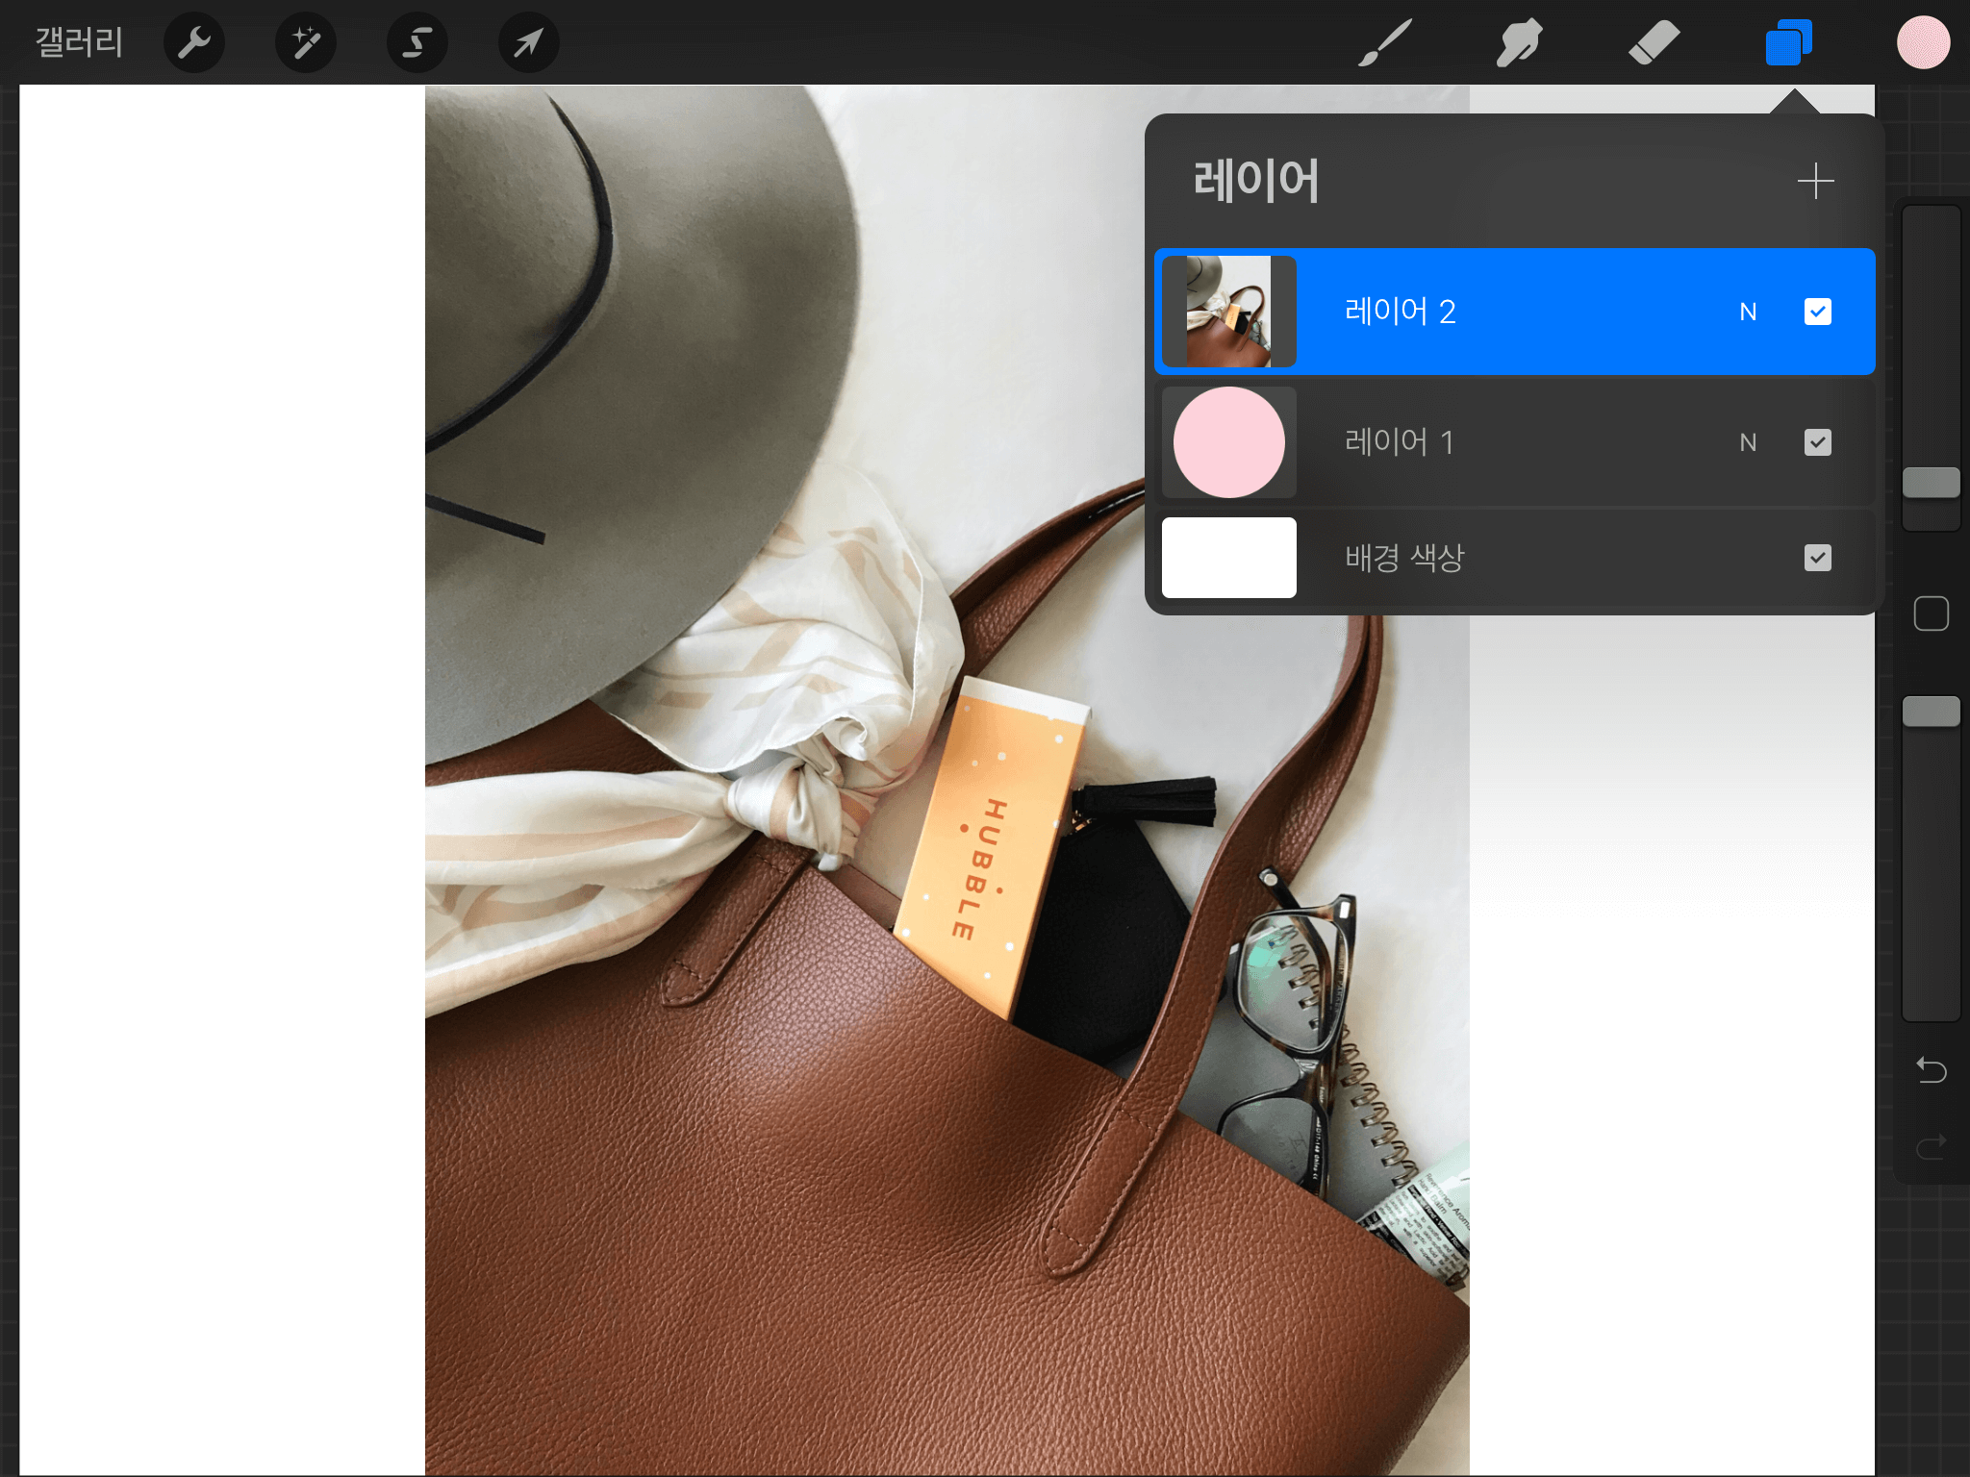The height and width of the screenshot is (1477, 1970).
Task: Close the Layers panel via the layers icon
Action: 1788,42
